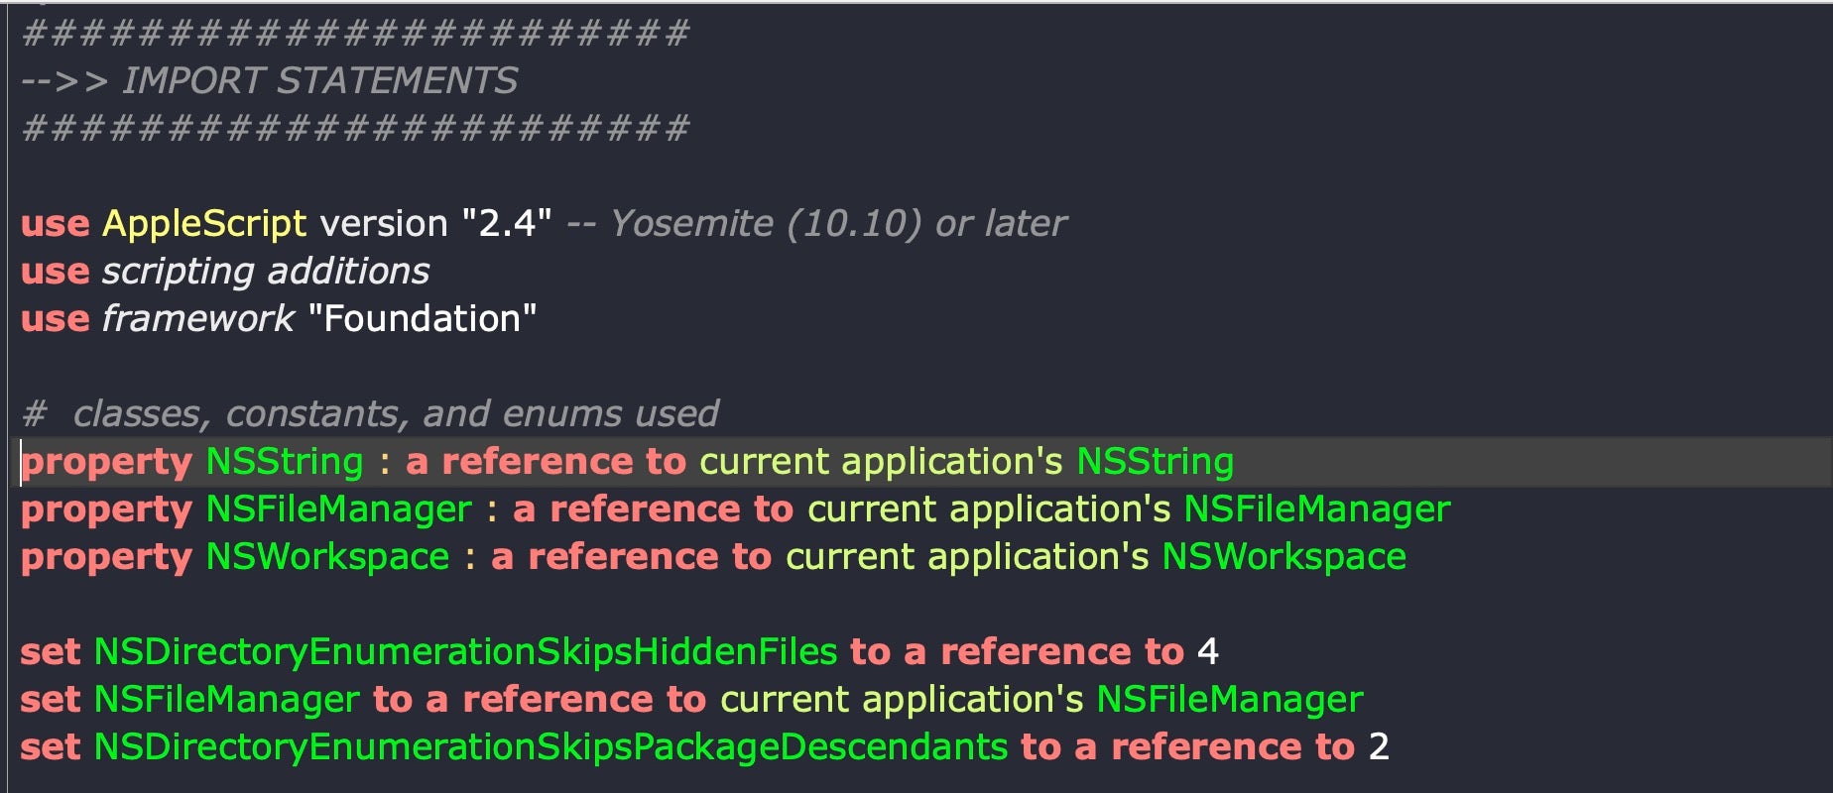Click the scripting additions text
The height and width of the screenshot is (793, 1833).
tap(265, 271)
